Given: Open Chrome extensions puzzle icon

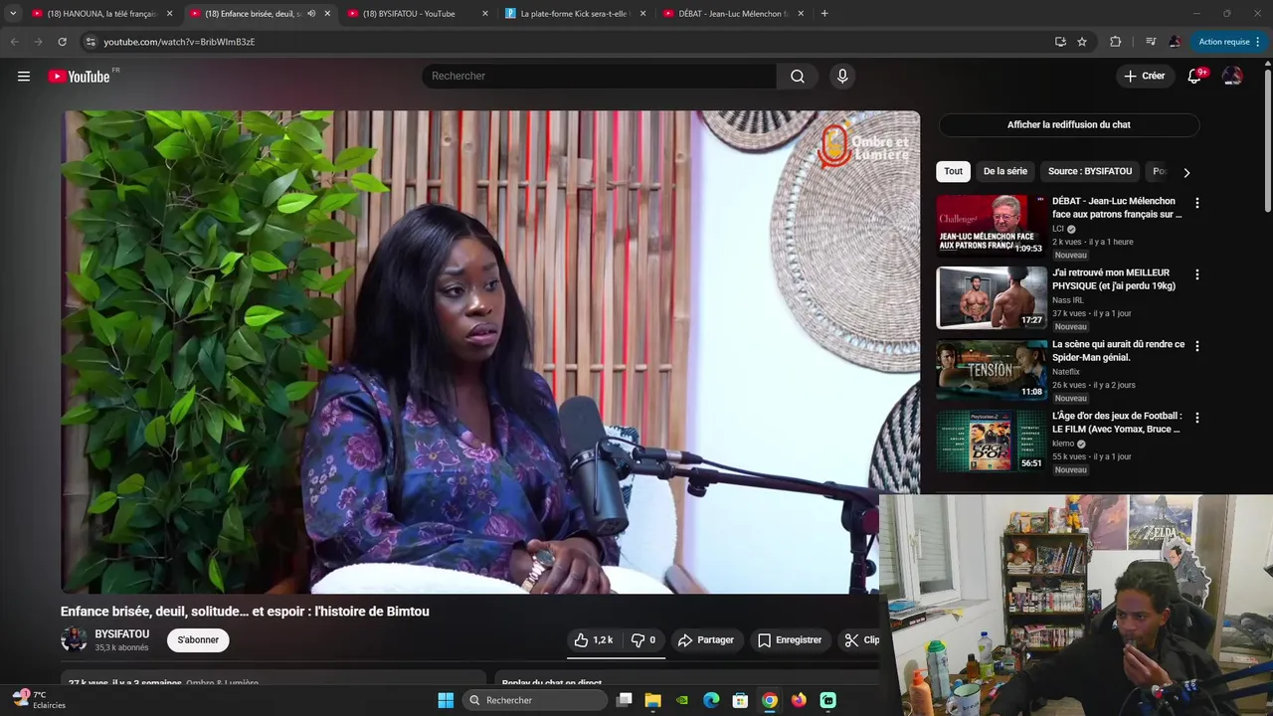Looking at the screenshot, I should coord(1115,42).
